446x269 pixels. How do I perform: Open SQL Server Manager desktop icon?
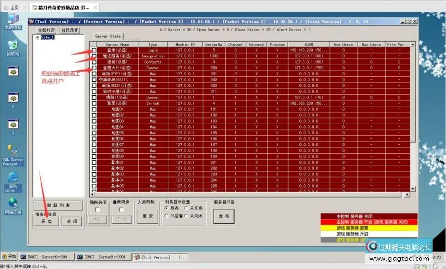[x=13, y=155]
